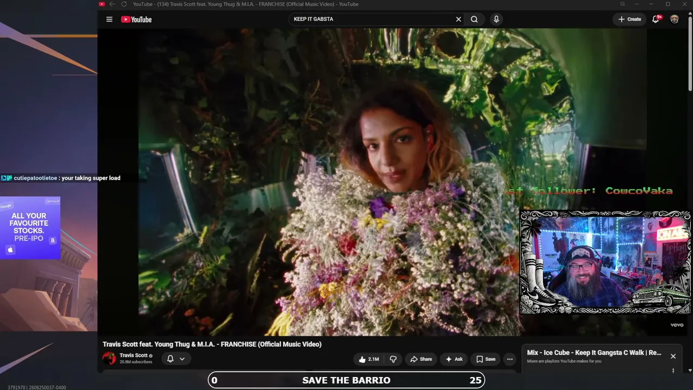Screen dimensions: 693x390
Task: Go to YouTube home via the logo
Action: [x=136, y=19]
